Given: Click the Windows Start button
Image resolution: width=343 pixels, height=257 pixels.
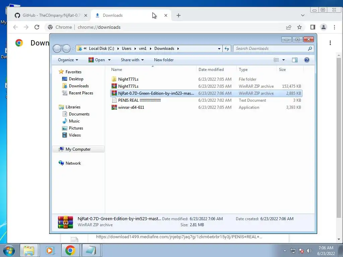Looking at the screenshot, I should click(9, 250).
